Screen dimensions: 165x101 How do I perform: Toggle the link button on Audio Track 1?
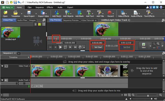[x=41, y=86]
